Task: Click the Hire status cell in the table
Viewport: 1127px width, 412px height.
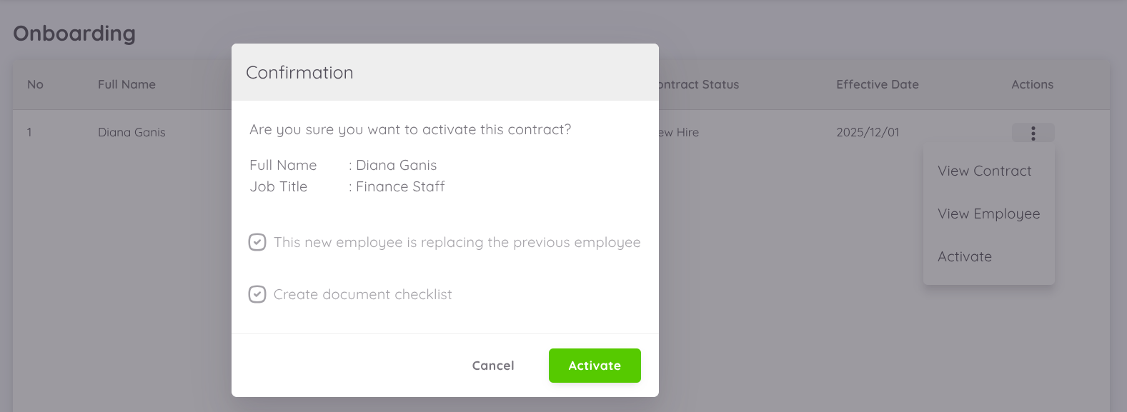Action: [680, 132]
